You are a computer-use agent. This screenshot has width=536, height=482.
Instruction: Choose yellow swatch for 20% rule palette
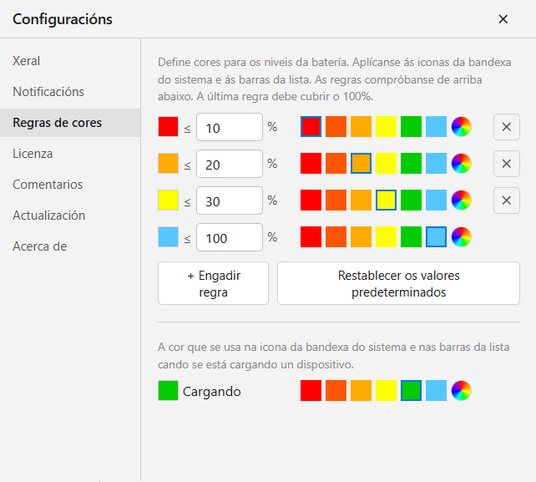pos(386,164)
